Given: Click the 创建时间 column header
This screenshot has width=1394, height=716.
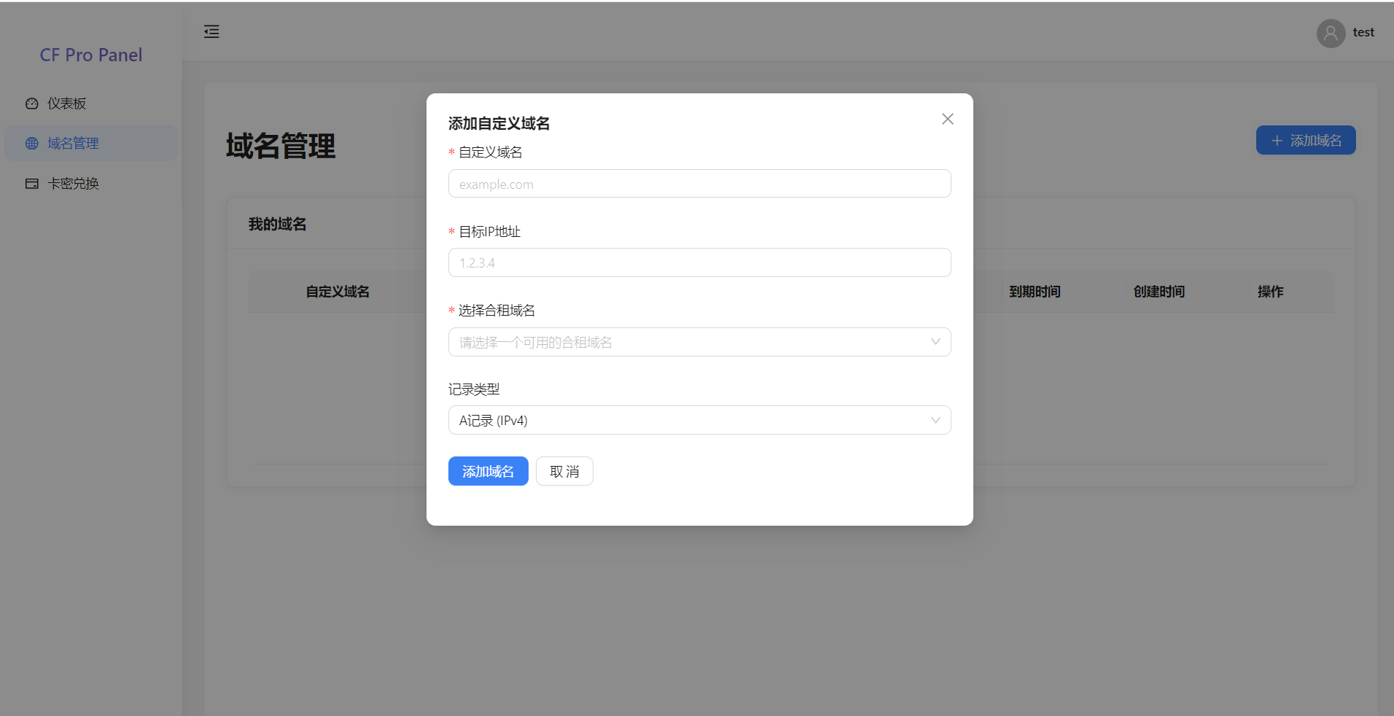Looking at the screenshot, I should click(x=1159, y=292).
